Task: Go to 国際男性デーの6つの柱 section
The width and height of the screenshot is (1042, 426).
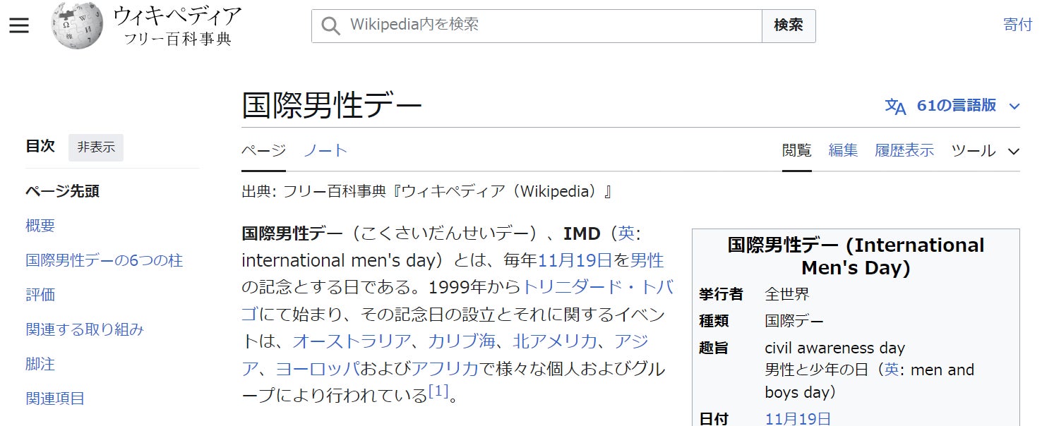Action: 104,260
